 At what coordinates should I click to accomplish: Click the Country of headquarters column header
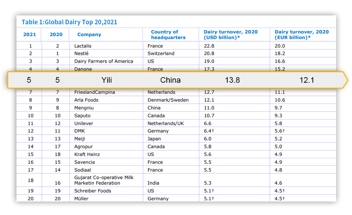coord(168,34)
